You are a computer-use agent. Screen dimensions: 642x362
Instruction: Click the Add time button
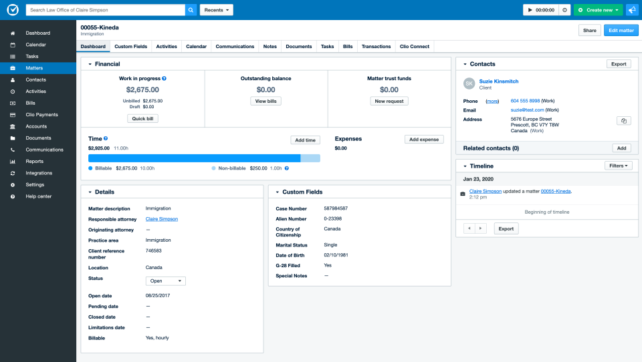305,140
